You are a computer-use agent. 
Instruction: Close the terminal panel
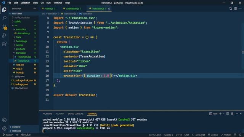tap(241, 114)
